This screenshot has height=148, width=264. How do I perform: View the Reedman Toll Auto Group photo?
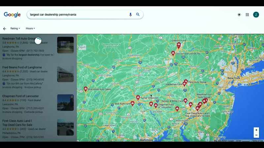pyautogui.click(x=65, y=45)
